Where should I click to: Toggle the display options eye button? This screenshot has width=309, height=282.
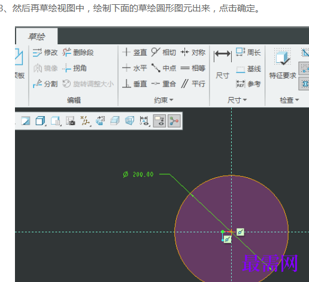coord(159,121)
